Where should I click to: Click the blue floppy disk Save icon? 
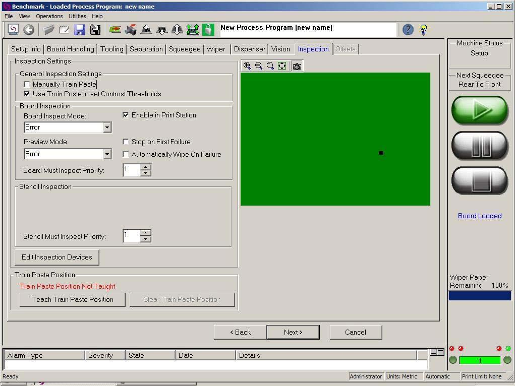(80, 30)
